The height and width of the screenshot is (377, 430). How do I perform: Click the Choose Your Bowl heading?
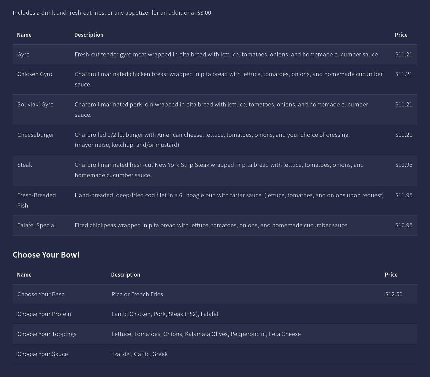pos(46,255)
